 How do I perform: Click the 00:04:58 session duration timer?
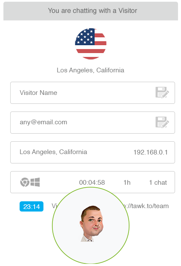coord(92,183)
